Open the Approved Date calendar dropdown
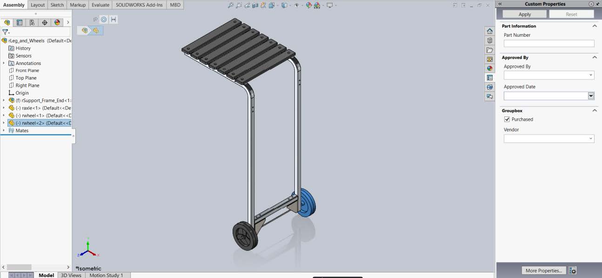 (591, 96)
